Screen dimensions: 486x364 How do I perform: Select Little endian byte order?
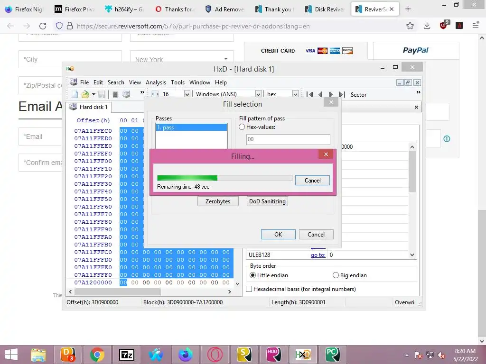click(252, 275)
